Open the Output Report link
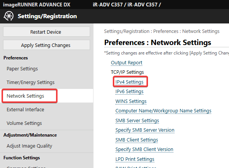This screenshot has height=168, width=229. [x=126, y=63]
